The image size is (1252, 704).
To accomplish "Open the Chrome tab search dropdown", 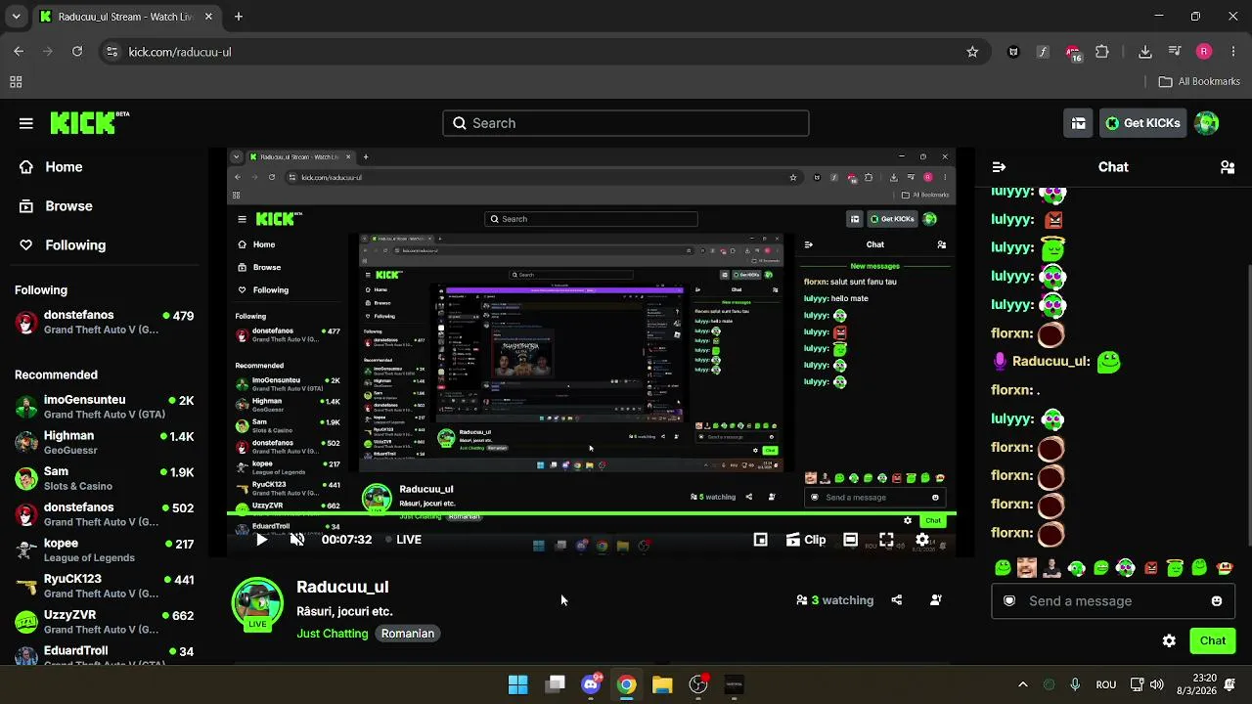I will pyautogui.click(x=16, y=17).
